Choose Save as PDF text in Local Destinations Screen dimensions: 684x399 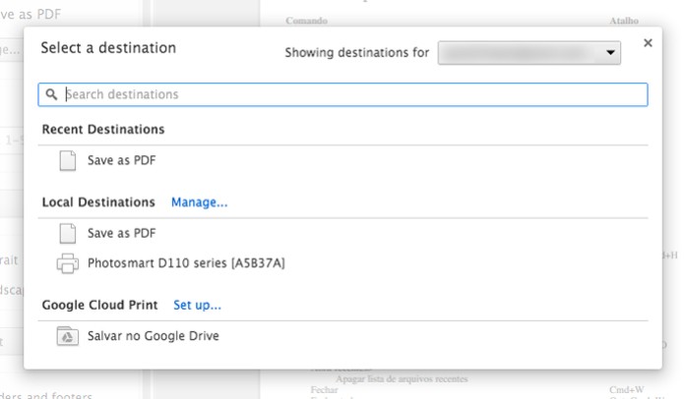pyautogui.click(x=122, y=234)
